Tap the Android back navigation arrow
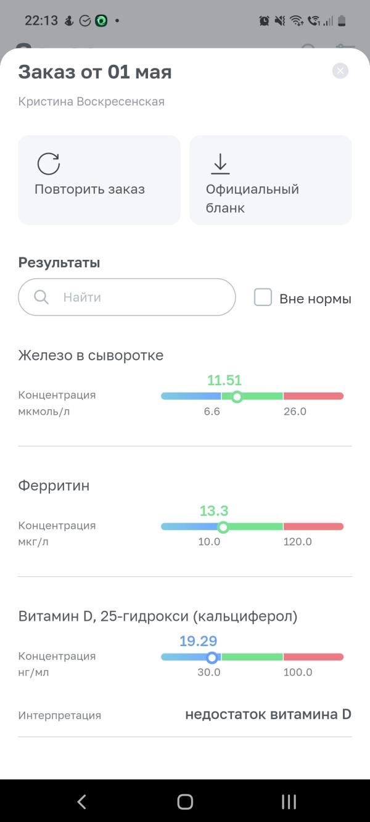This screenshot has height=822, width=370. [x=81, y=802]
